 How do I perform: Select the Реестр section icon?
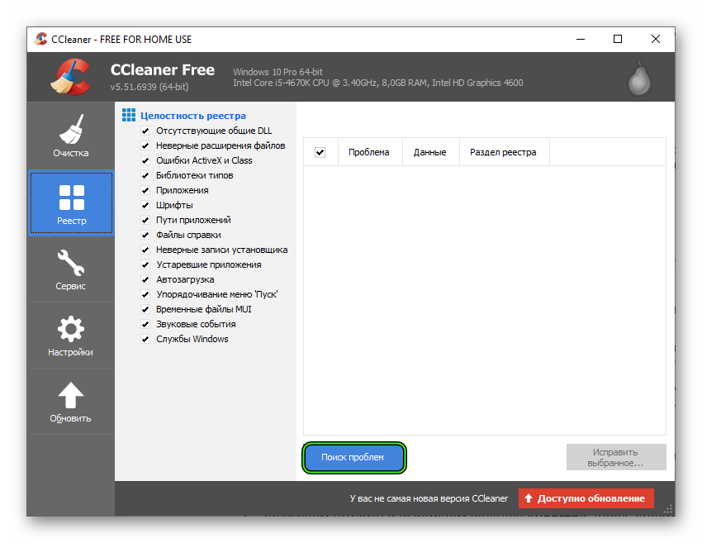[x=71, y=203]
